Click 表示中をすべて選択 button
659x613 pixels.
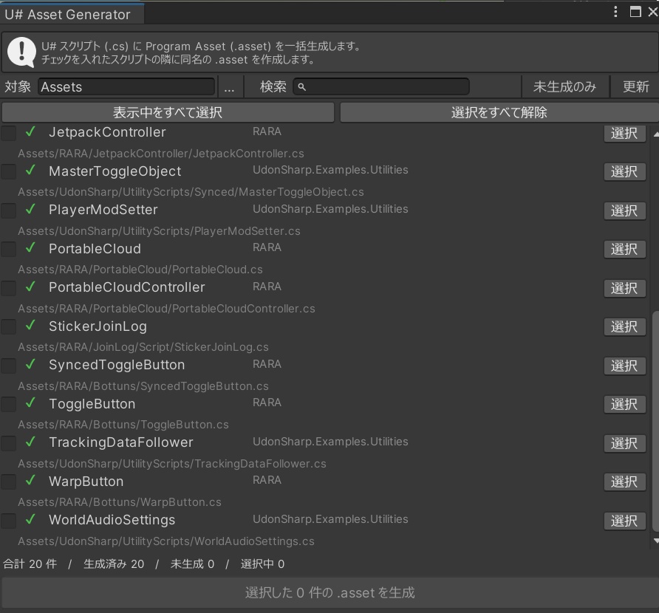[x=168, y=112]
